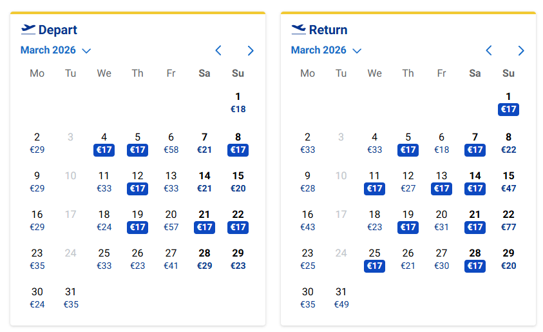
Task: Click the returning plane icon
Action: [298, 29]
